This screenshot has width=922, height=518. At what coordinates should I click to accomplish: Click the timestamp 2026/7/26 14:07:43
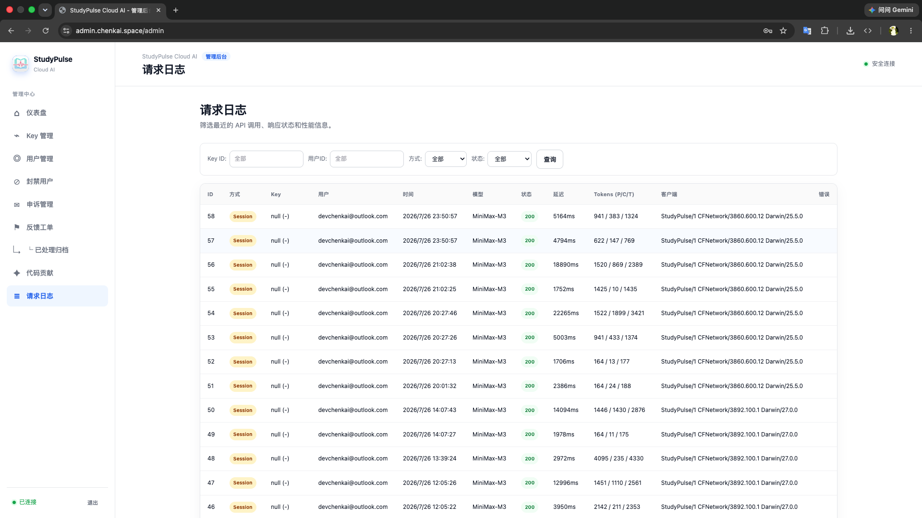pos(429,410)
